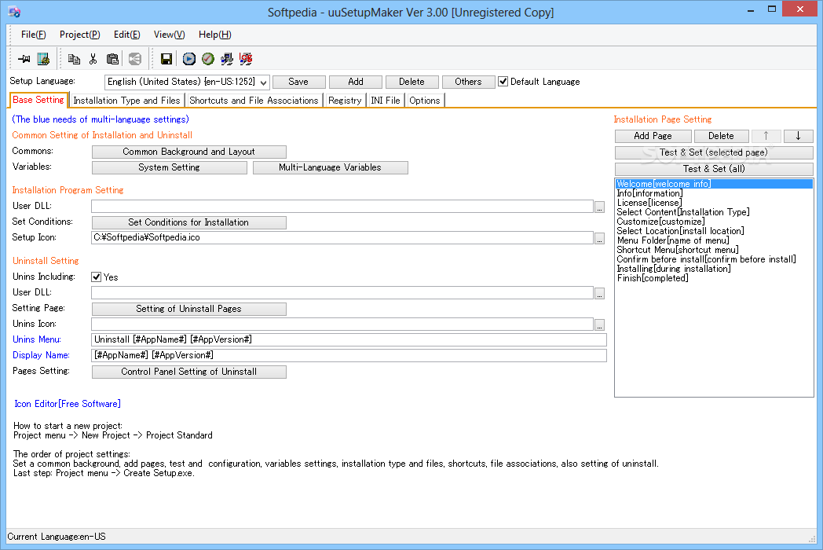The image size is (823, 550).
Task: Open Icon Editor[Free Software] link
Action: click(68, 404)
